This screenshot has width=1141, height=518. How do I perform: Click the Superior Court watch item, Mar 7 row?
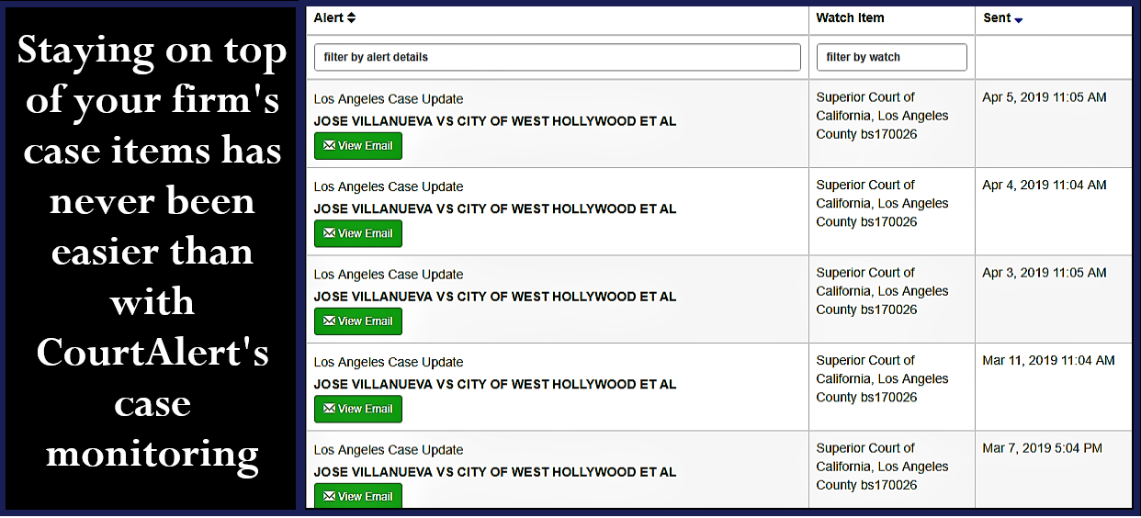pos(883,467)
